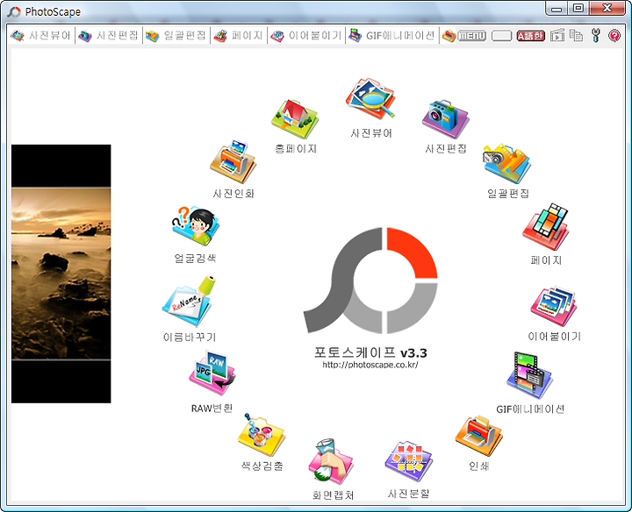This screenshot has height=512, width=632.
Task: Click the 이어붙이기 label in the circle
Action: (x=554, y=336)
